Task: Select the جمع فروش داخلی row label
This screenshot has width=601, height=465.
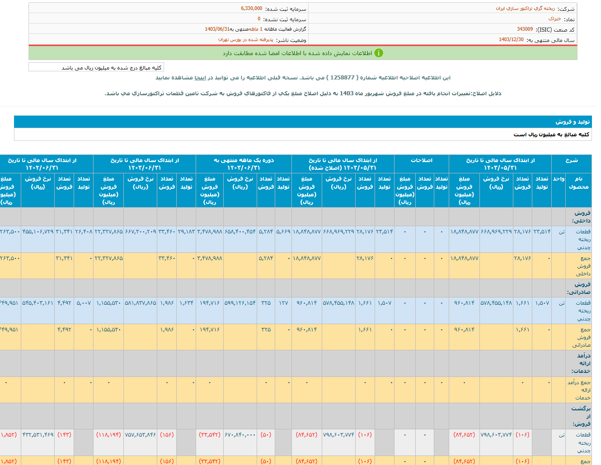Action: 583,265
